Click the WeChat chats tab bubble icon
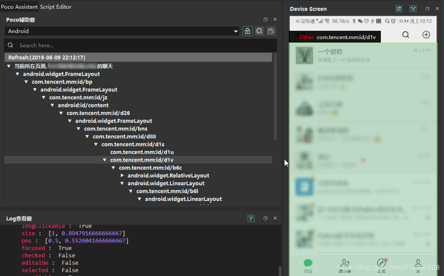 click(308, 264)
